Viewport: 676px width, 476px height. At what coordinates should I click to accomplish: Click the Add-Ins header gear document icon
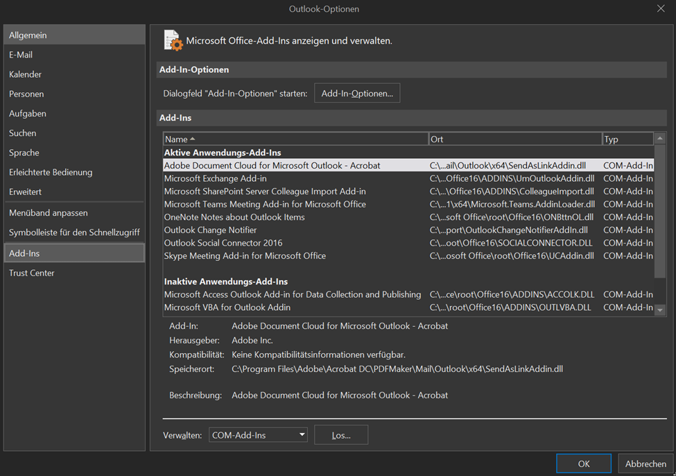(x=173, y=40)
